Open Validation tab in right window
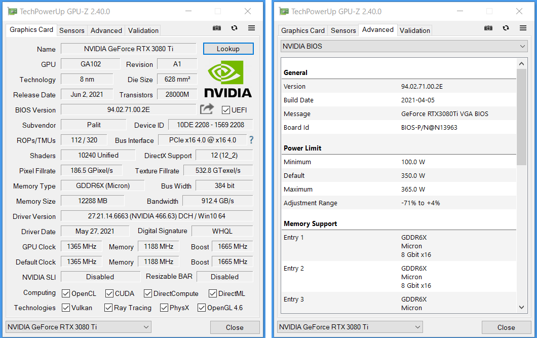Viewport: 537px width, 338px height. [415, 30]
